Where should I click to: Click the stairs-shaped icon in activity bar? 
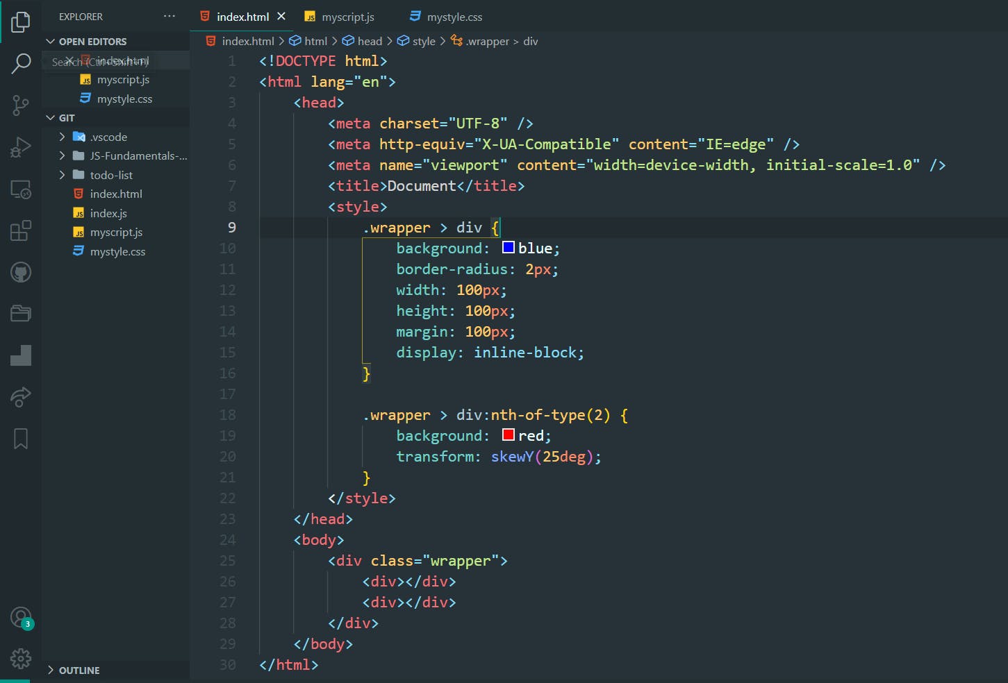click(21, 355)
